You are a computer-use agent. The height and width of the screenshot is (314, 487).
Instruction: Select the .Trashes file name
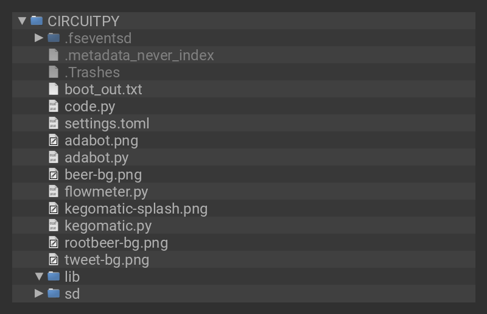tap(92, 72)
